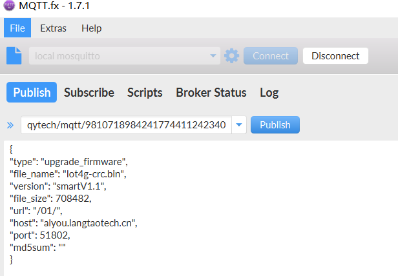Switch to the Subscribe tab

pos(89,92)
